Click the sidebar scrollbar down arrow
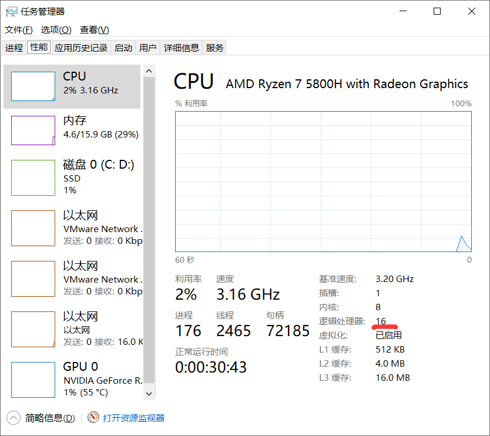 pos(149,393)
